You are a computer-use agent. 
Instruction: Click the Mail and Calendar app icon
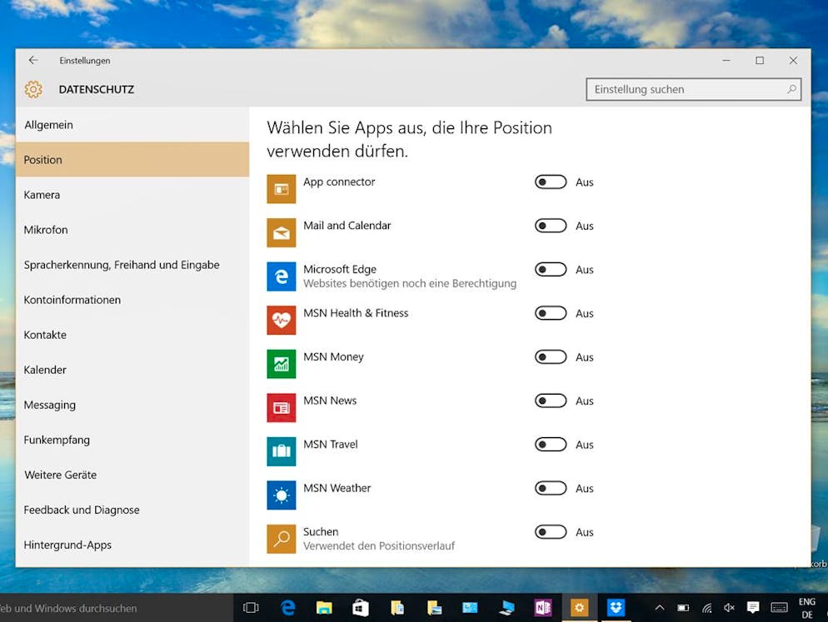pyautogui.click(x=281, y=232)
